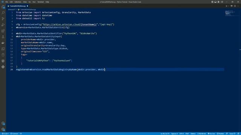Open the View menu
This screenshot has width=241, height=135.
point(25,2)
